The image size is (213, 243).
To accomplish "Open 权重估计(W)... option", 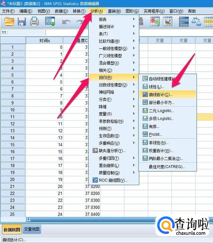I will point(168,150).
